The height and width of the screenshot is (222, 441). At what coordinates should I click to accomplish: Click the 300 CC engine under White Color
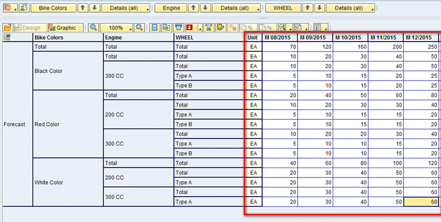(139, 197)
